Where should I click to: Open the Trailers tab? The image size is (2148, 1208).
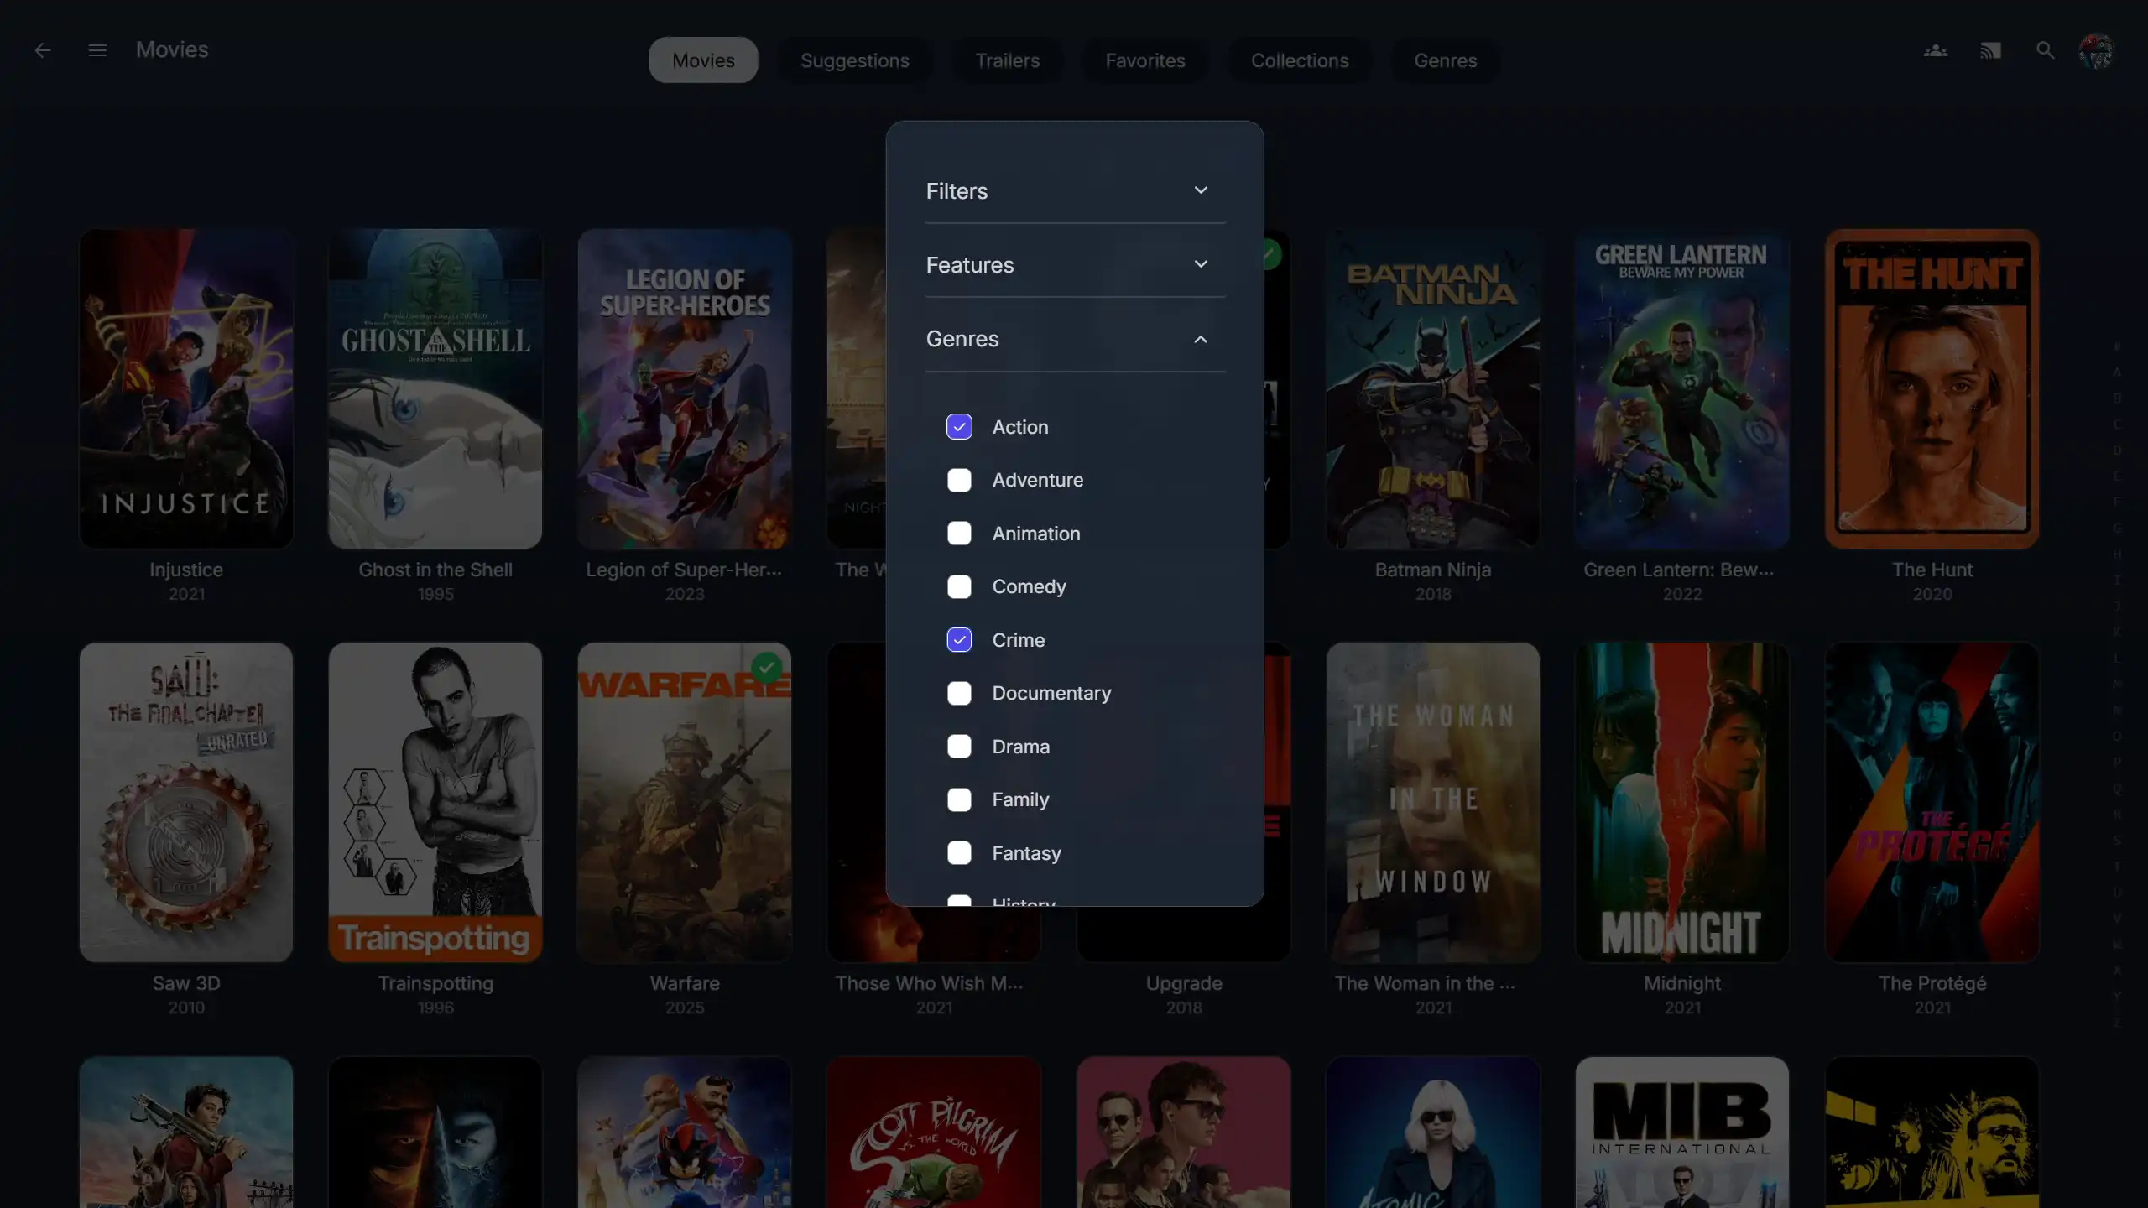(1007, 60)
